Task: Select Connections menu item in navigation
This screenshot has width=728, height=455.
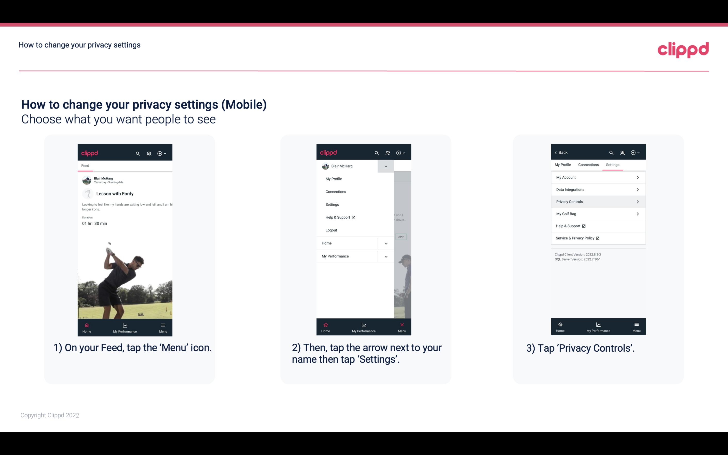Action: 336,191
